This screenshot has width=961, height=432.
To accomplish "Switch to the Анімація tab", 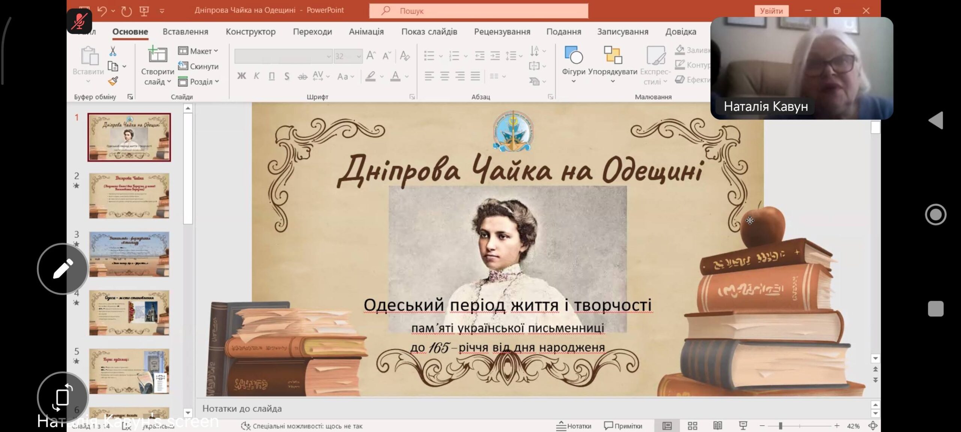I will click(x=366, y=32).
